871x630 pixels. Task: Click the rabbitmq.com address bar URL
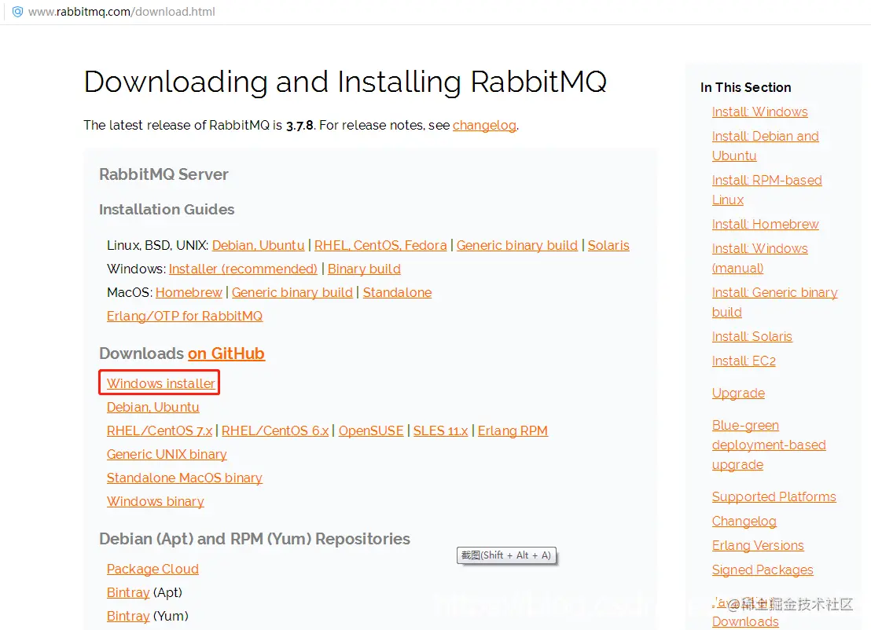pos(122,12)
